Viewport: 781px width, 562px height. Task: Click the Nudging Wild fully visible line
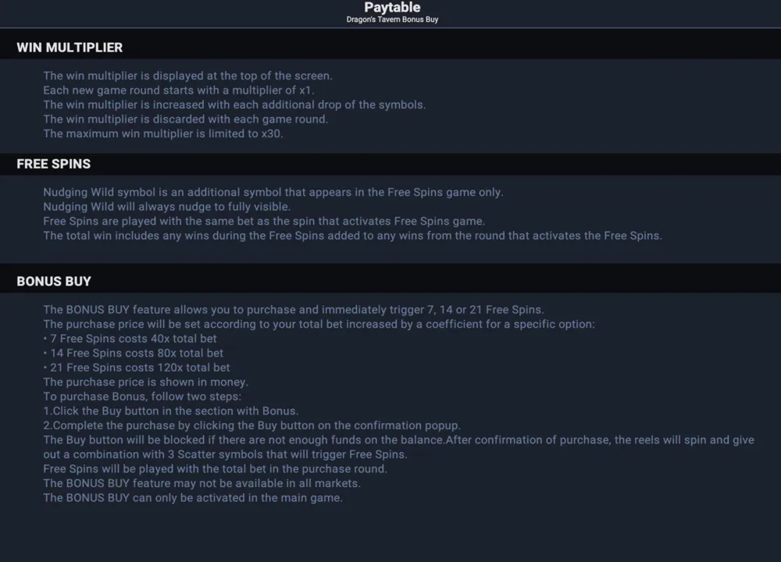click(x=166, y=207)
